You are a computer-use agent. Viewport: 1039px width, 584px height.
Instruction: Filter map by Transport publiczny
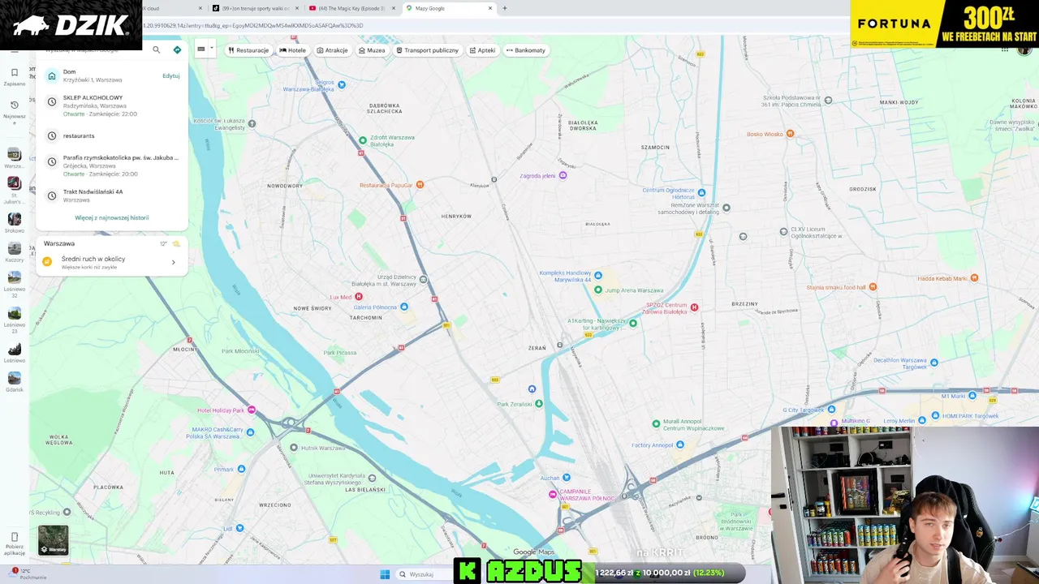[x=428, y=50]
